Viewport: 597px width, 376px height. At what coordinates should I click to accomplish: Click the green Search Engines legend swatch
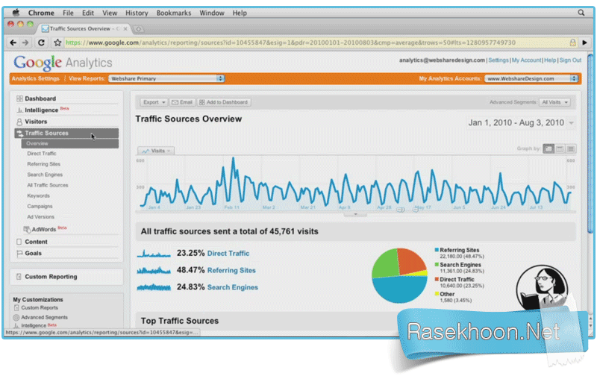point(437,265)
